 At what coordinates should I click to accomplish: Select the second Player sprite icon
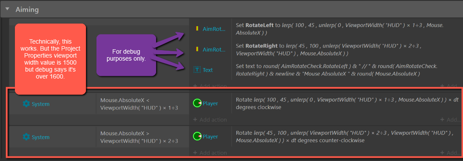point(197,137)
